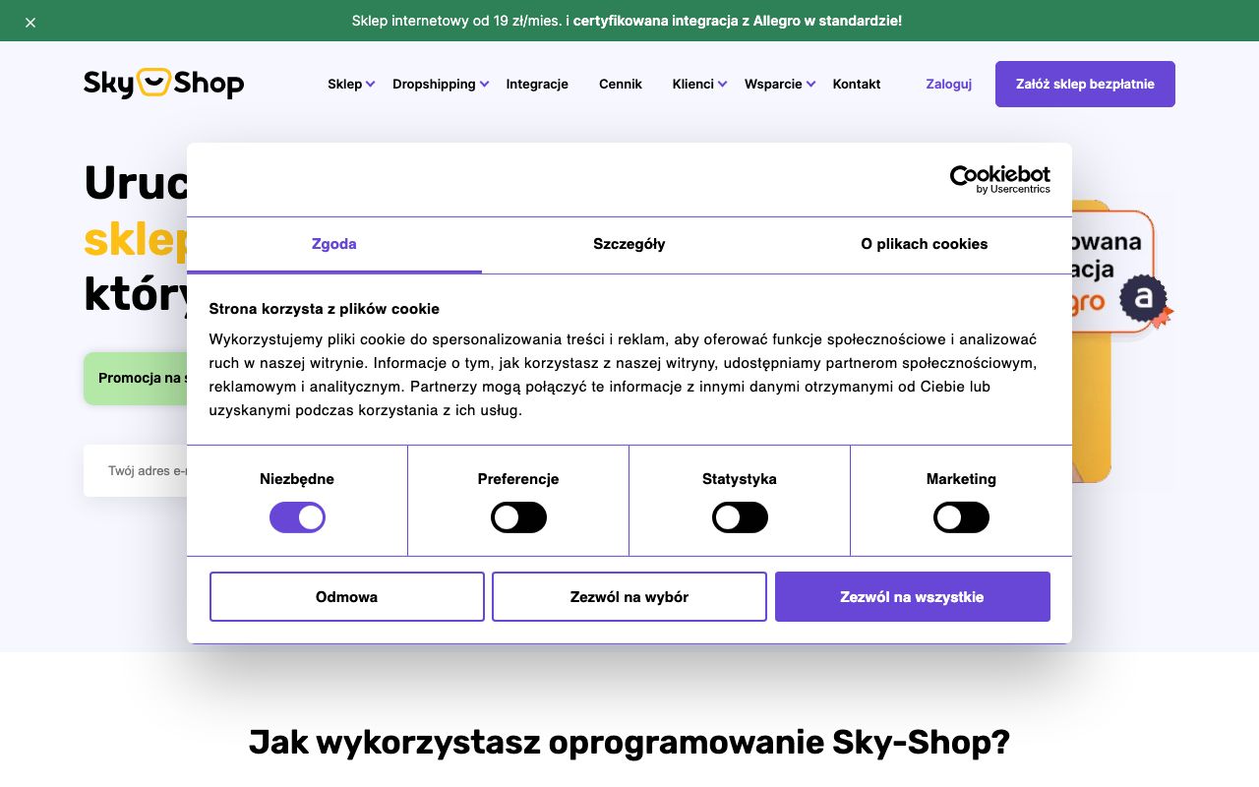This screenshot has height=787, width=1259.
Task: Expand the Dropshipping dropdown arrow
Action: (x=484, y=85)
